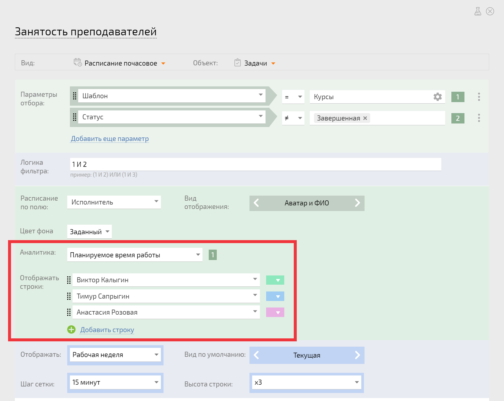This screenshot has height=401, width=504.
Task: Open the equals operator dropdown
Action: (x=293, y=97)
